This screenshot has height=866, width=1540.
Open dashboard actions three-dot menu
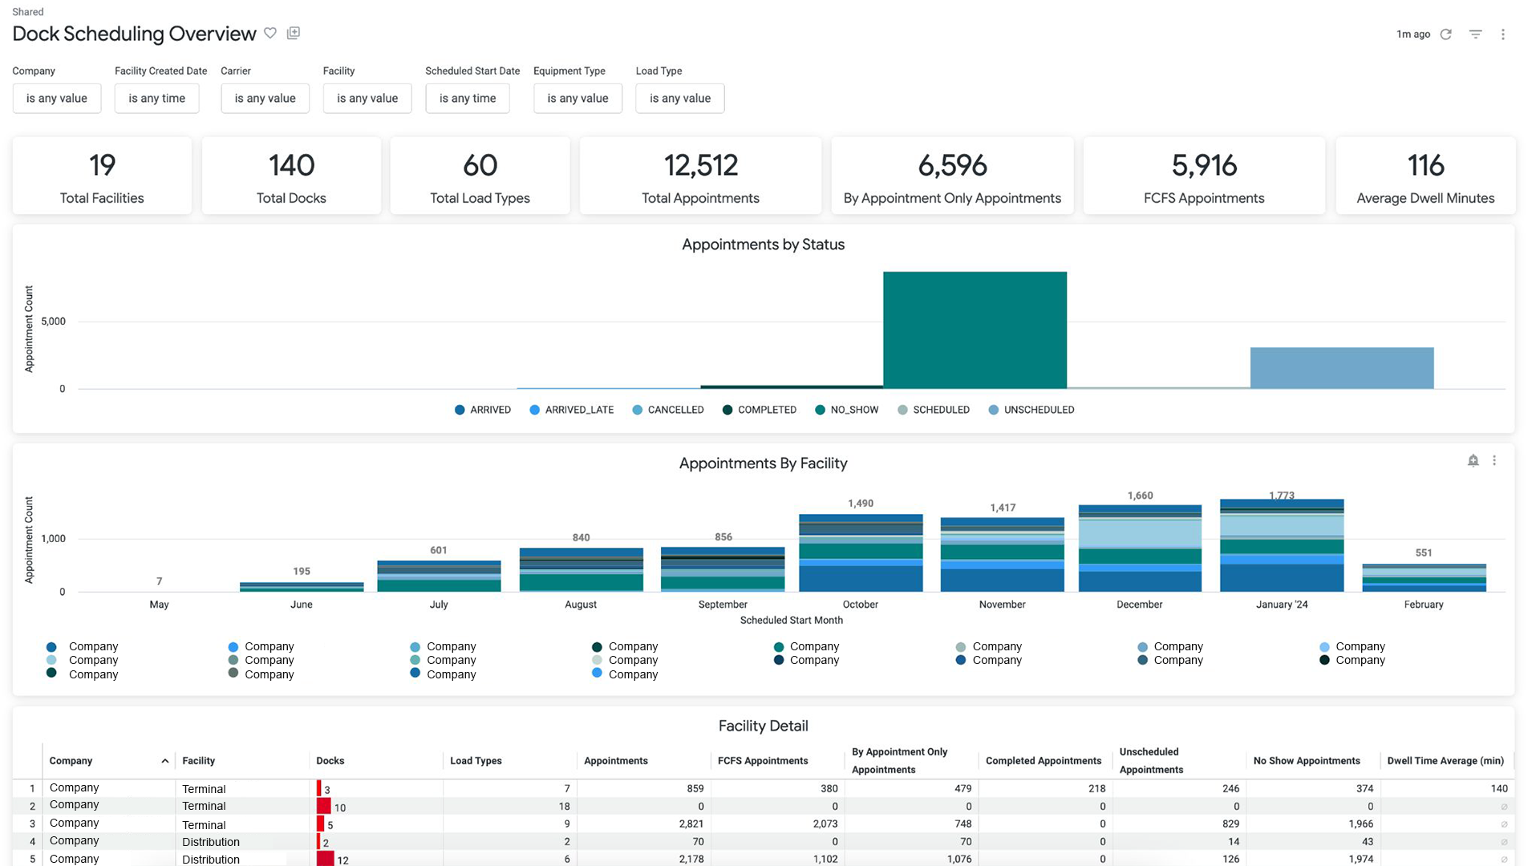[x=1503, y=34]
